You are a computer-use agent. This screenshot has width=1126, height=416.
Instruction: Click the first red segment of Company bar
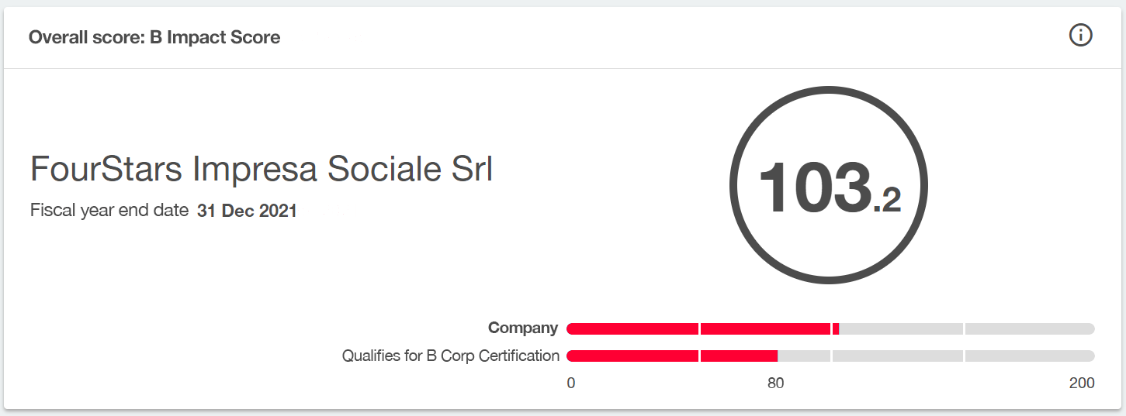(633, 328)
